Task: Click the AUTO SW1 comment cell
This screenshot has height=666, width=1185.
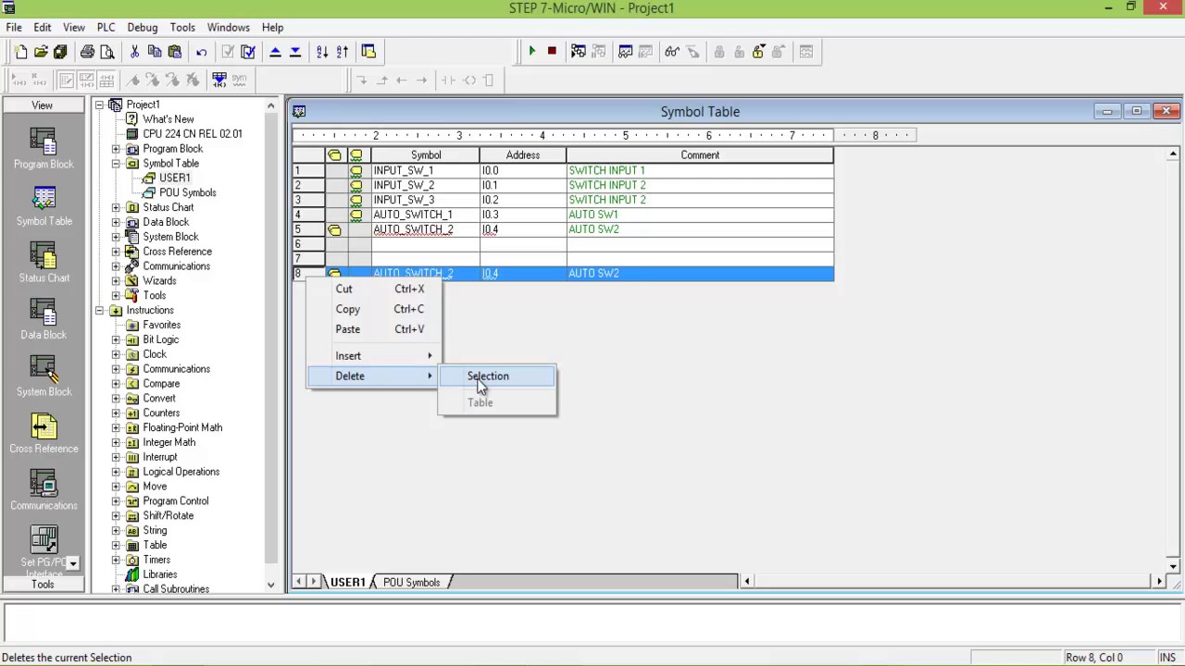Action: tap(700, 215)
